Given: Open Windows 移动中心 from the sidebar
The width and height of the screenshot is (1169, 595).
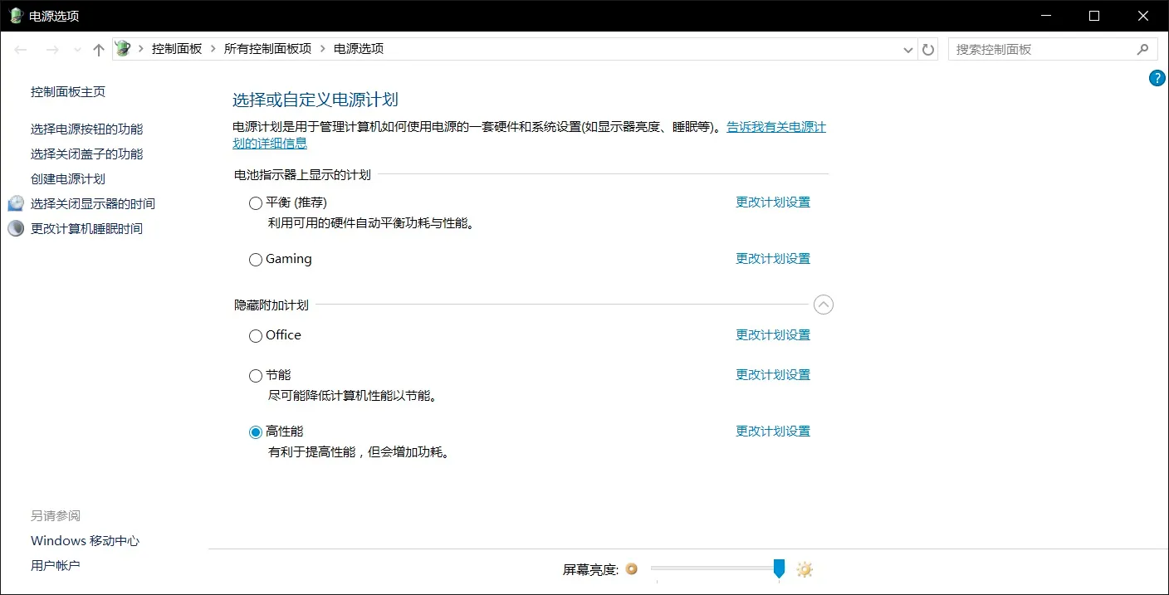Looking at the screenshot, I should [x=85, y=540].
